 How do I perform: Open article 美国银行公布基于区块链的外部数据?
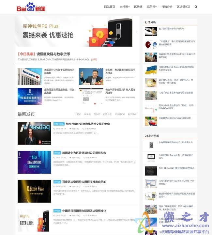(59, 71)
